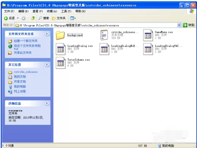197x148 pixels.
Task: Collapse the 其它位置 panel
Action: [47, 64]
